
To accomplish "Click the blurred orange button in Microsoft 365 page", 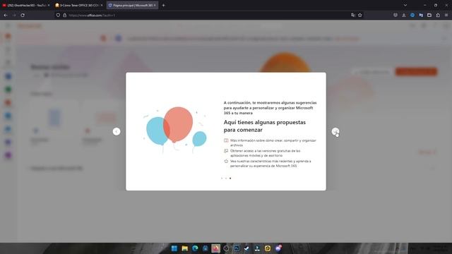I will pyautogui.click(x=416, y=71).
